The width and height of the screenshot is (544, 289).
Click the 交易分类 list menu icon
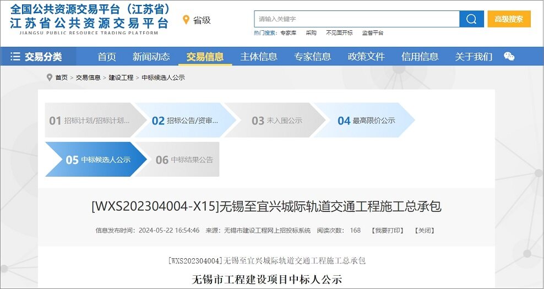(x=15, y=57)
